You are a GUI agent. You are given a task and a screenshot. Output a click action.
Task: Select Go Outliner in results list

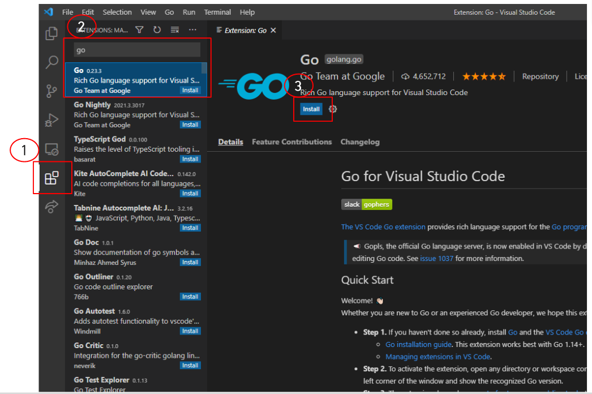coord(136,286)
